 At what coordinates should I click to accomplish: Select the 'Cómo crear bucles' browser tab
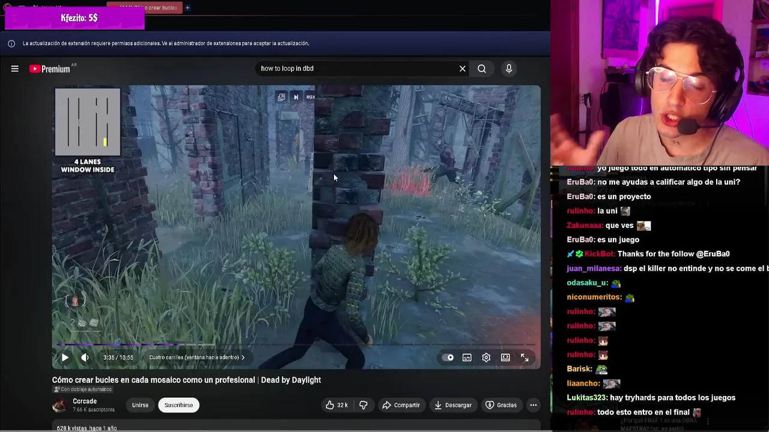click(x=144, y=8)
